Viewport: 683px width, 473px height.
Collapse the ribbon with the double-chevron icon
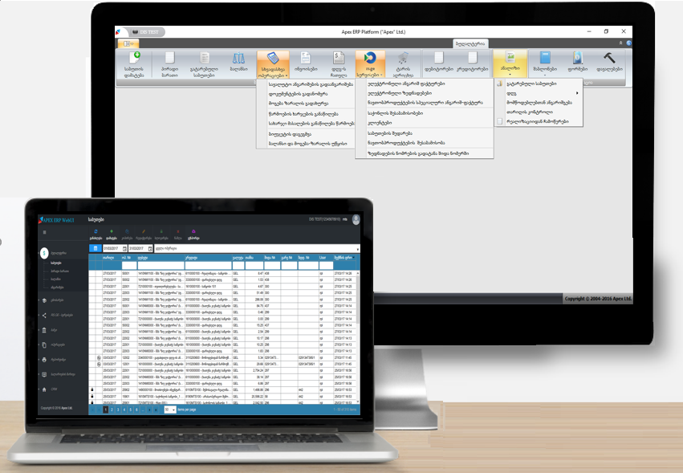tap(620, 43)
